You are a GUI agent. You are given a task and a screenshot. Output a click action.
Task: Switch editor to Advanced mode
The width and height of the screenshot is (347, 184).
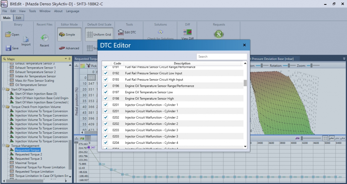69,48
